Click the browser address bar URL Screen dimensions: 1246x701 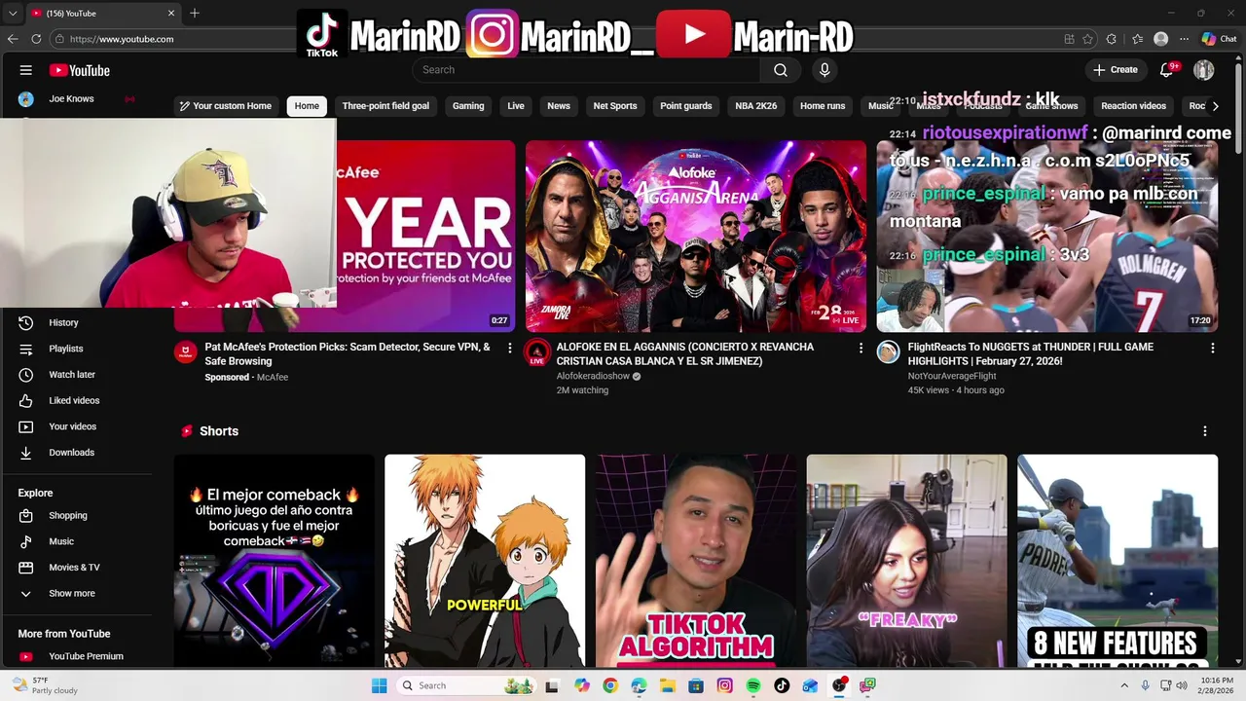point(122,39)
